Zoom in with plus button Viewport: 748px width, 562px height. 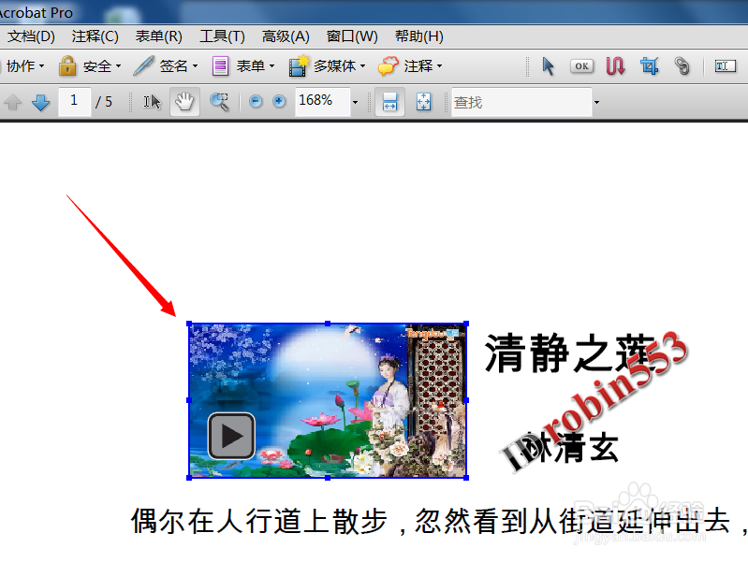[x=279, y=102]
